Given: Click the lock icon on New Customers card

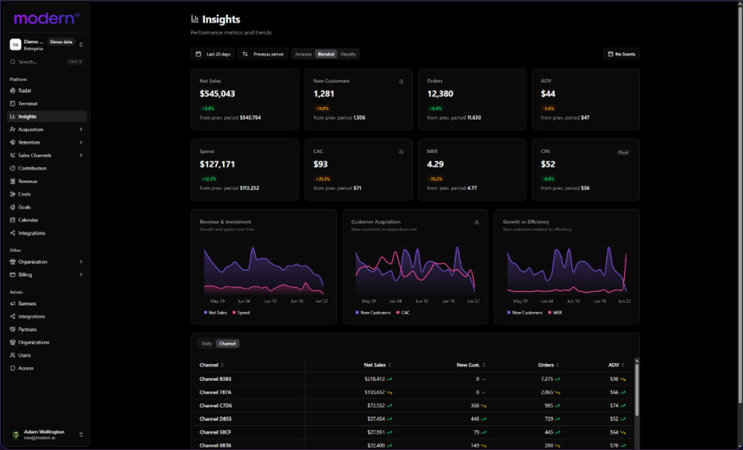Looking at the screenshot, I should [x=401, y=81].
